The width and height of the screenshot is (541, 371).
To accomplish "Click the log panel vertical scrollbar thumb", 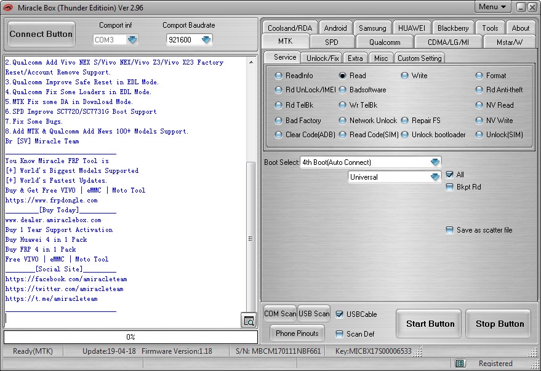I will [x=251, y=238].
